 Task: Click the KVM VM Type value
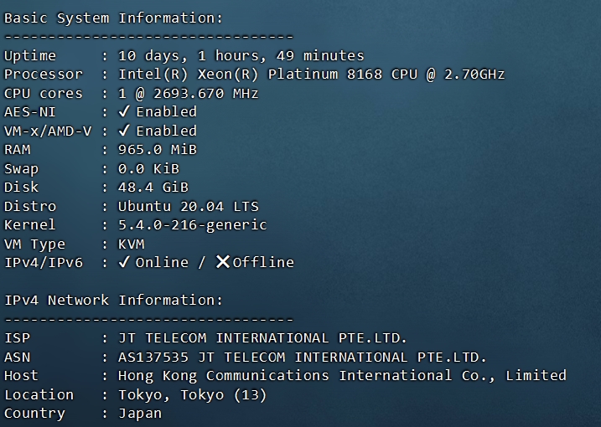click(132, 244)
